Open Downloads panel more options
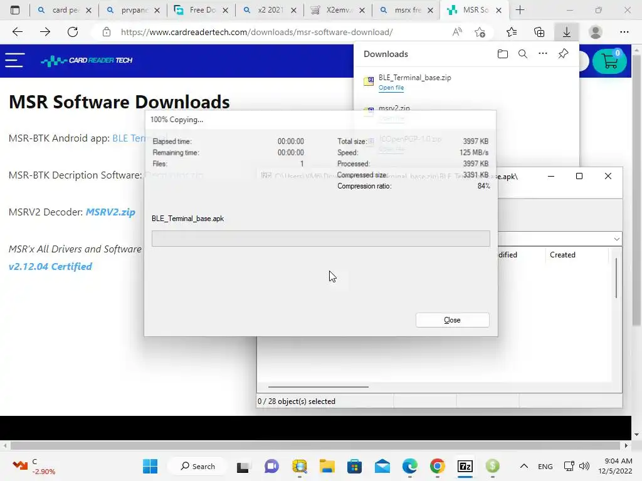The image size is (642, 481). [543, 54]
